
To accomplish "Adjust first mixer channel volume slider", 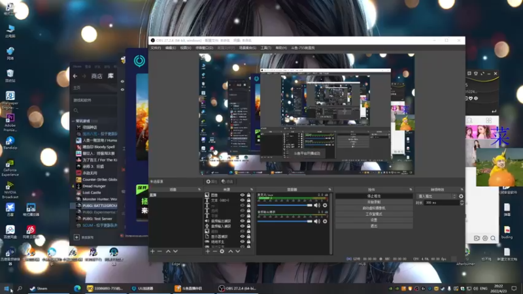I will pos(285,205).
